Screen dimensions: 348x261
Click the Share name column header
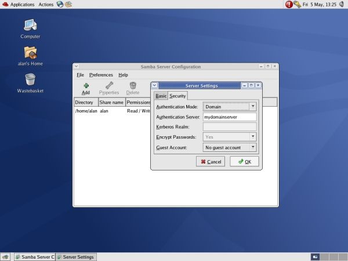coord(112,102)
